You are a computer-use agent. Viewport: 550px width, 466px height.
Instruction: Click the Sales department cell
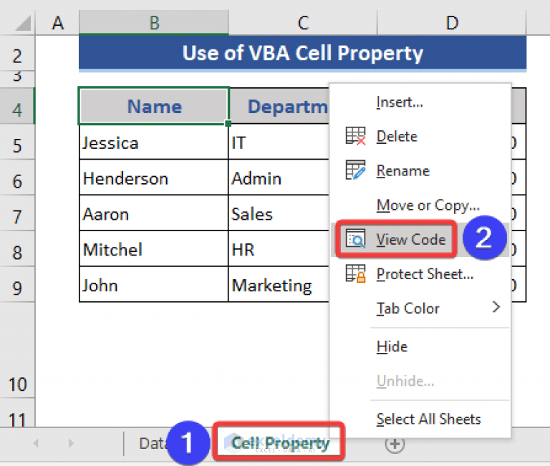pyautogui.click(x=279, y=213)
